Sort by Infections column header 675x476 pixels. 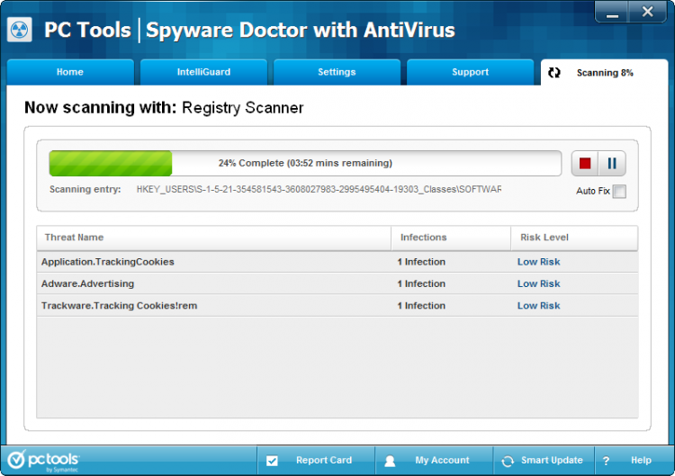(x=451, y=238)
